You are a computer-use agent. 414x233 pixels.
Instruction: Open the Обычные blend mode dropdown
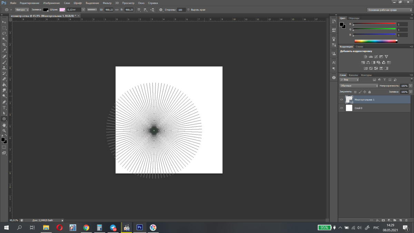pyautogui.click(x=359, y=86)
